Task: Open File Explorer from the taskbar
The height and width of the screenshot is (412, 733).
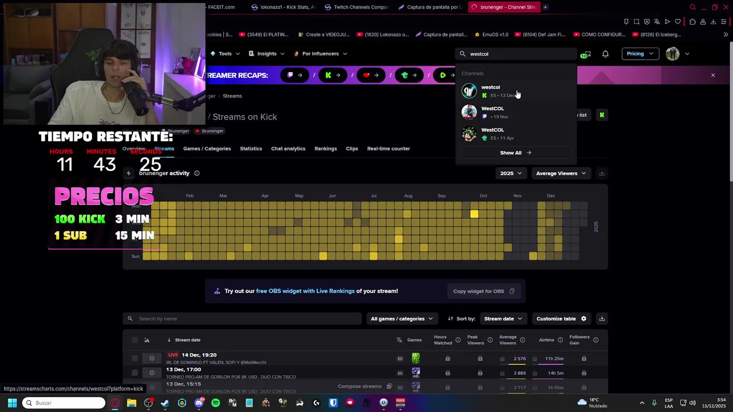Action: [x=131, y=403]
